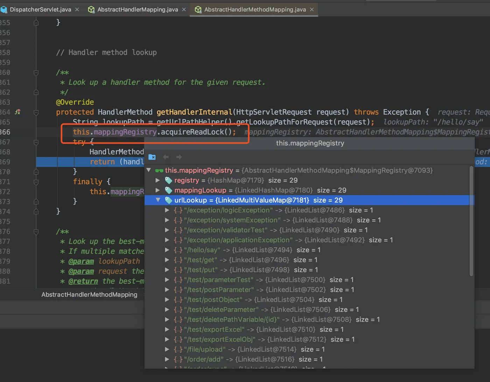Viewport: 490px width, 382px height.
Task: Close the AbstractHandlerMethodMapping.java tab
Action: pyautogui.click(x=312, y=9)
